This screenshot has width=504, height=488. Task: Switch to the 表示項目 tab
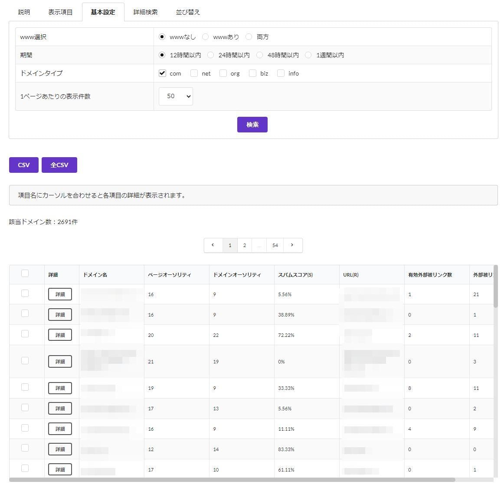click(x=60, y=12)
